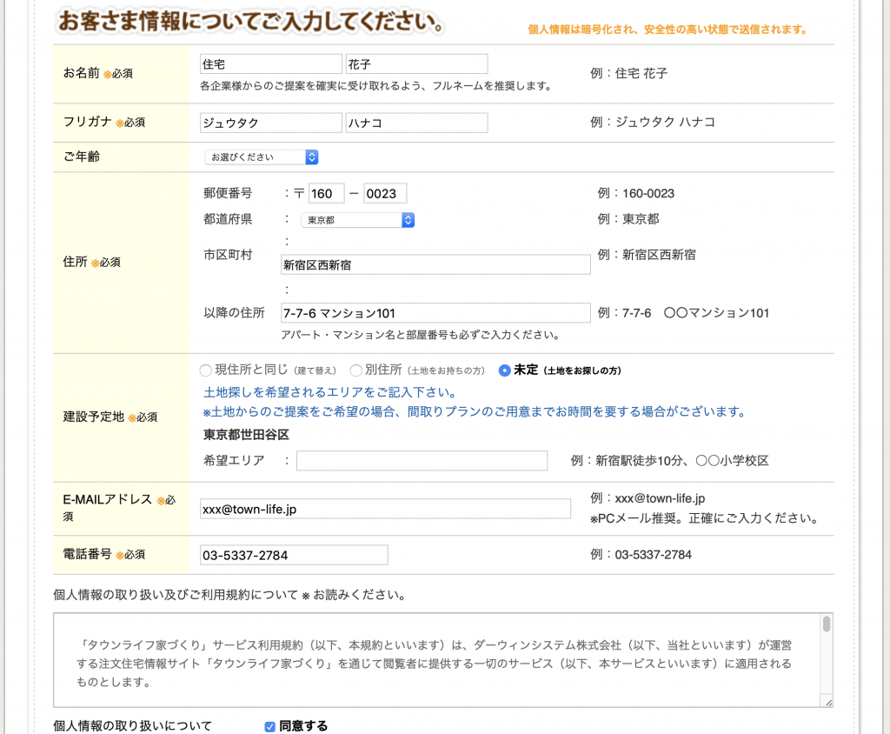
Task: Click the 電話番号 phone number input field
Action: 294,555
